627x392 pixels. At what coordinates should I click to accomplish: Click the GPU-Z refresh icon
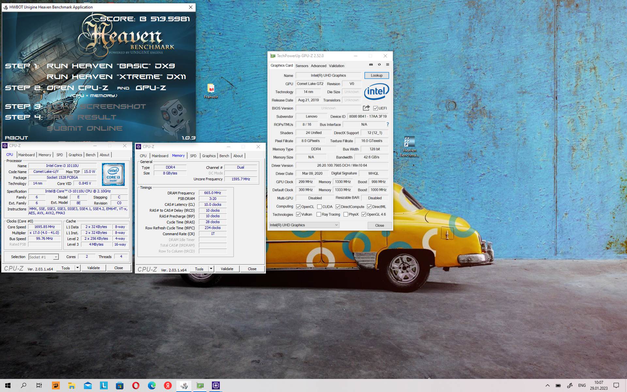[379, 65]
